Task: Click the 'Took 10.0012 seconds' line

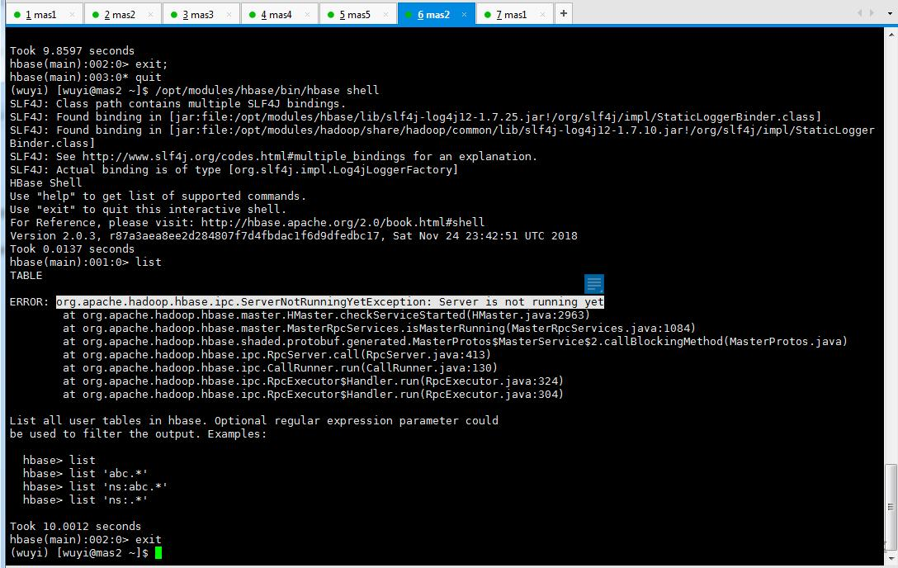Action: [75, 526]
